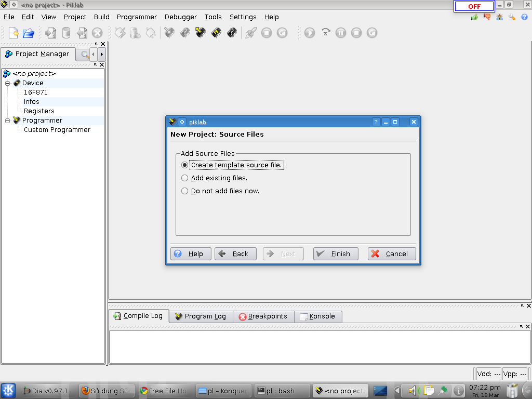Click the Help button in dialog
The height and width of the screenshot is (399, 532).
tap(191, 254)
